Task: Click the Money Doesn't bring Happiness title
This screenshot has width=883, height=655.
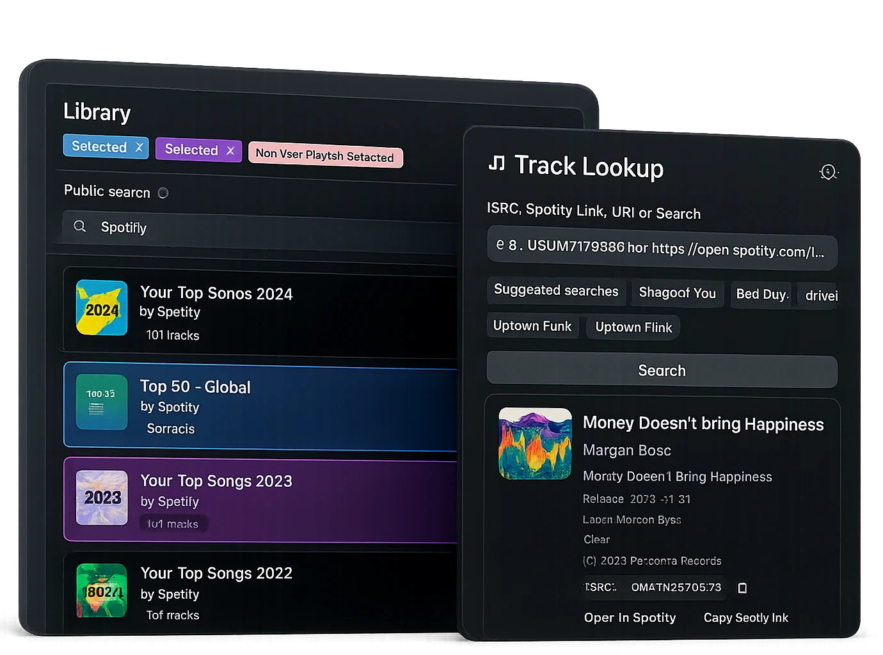Action: point(703,424)
